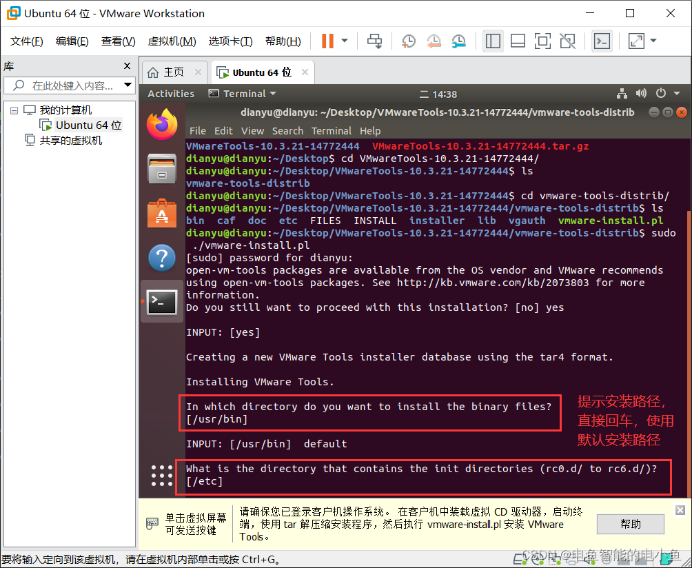Open Help from the Ubuntu dock
This screenshot has height=568, width=692.
tap(162, 258)
